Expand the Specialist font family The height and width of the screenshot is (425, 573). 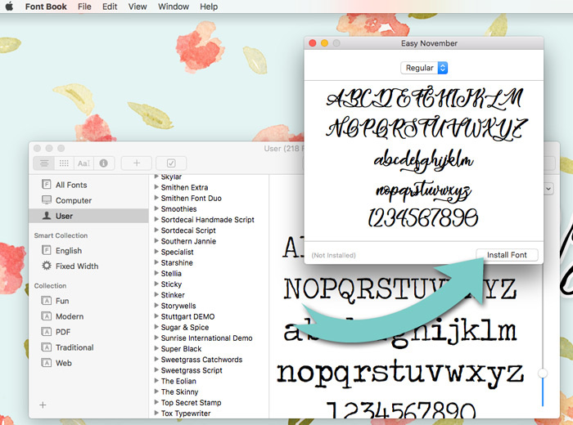click(156, 252)
